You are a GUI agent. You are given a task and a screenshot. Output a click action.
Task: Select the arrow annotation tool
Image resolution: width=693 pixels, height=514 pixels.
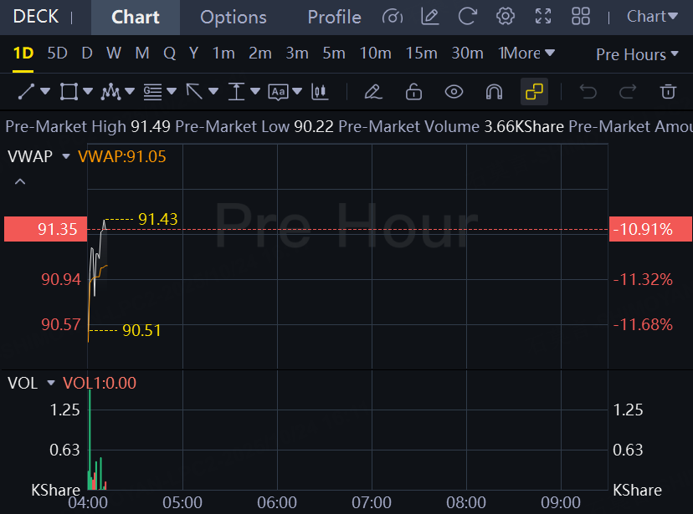click(194, 92)
